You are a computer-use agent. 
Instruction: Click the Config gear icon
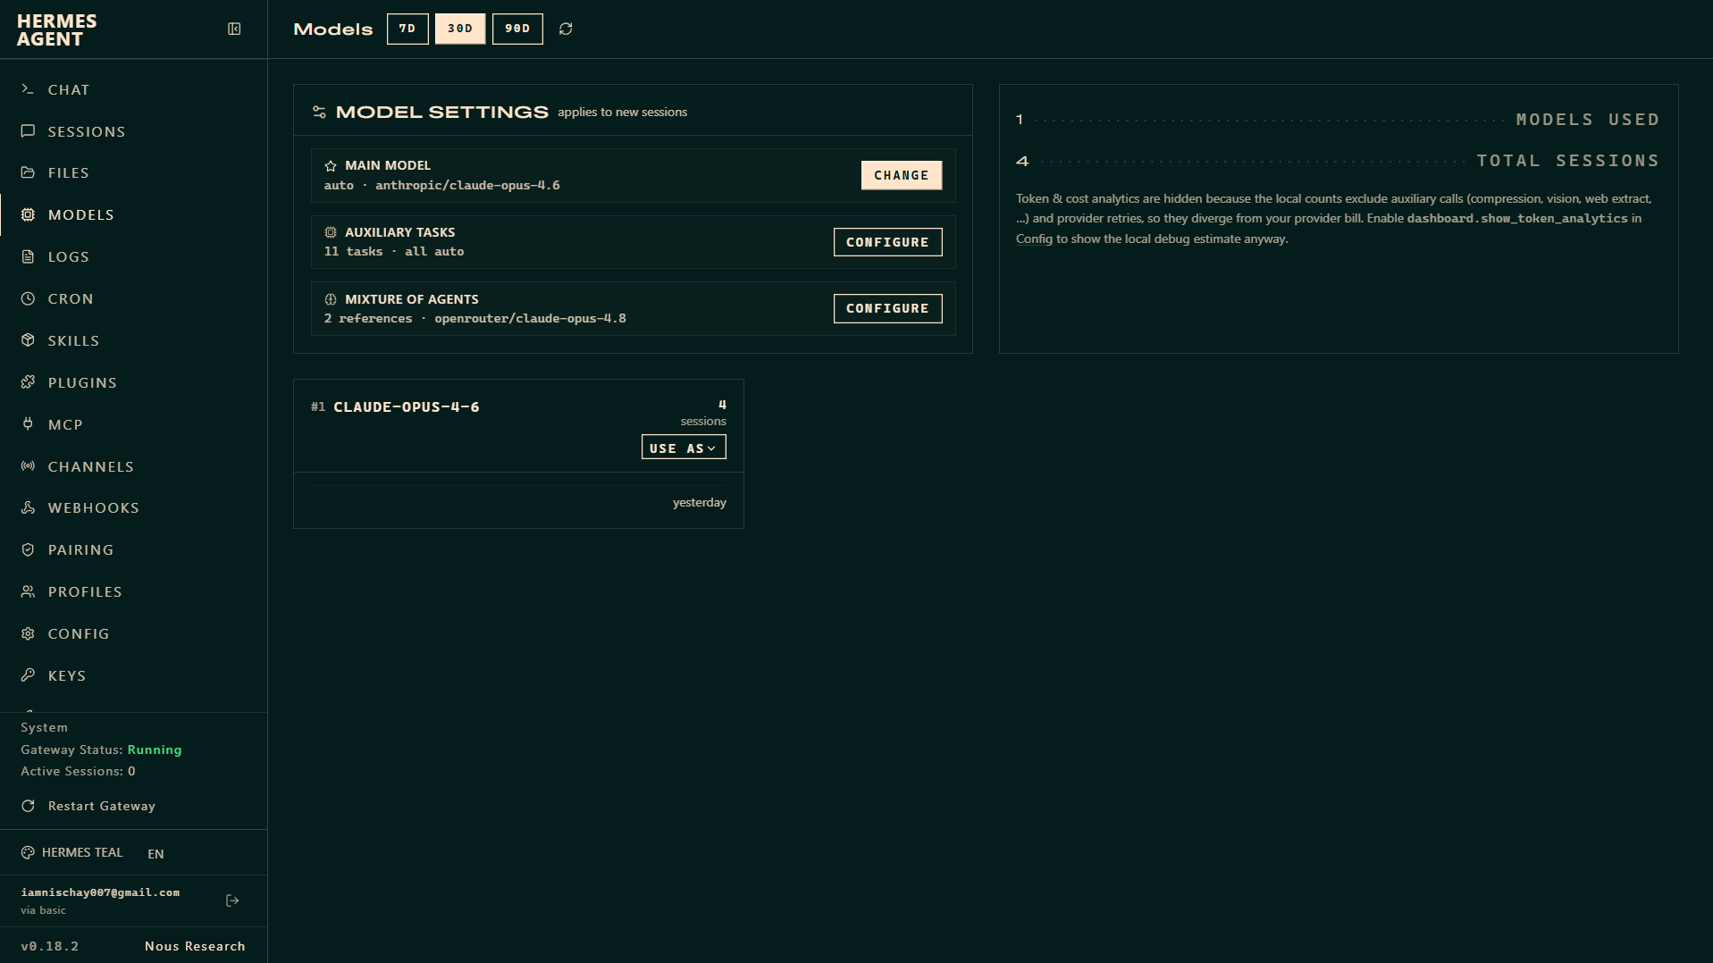[x=28, y=633]
